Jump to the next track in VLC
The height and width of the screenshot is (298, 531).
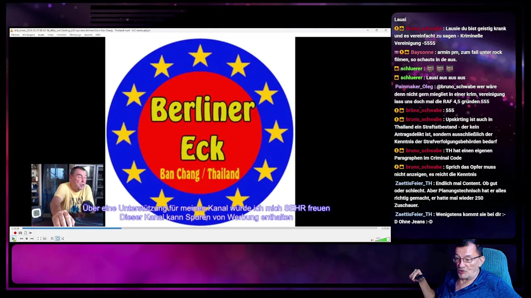coord(32,239)
